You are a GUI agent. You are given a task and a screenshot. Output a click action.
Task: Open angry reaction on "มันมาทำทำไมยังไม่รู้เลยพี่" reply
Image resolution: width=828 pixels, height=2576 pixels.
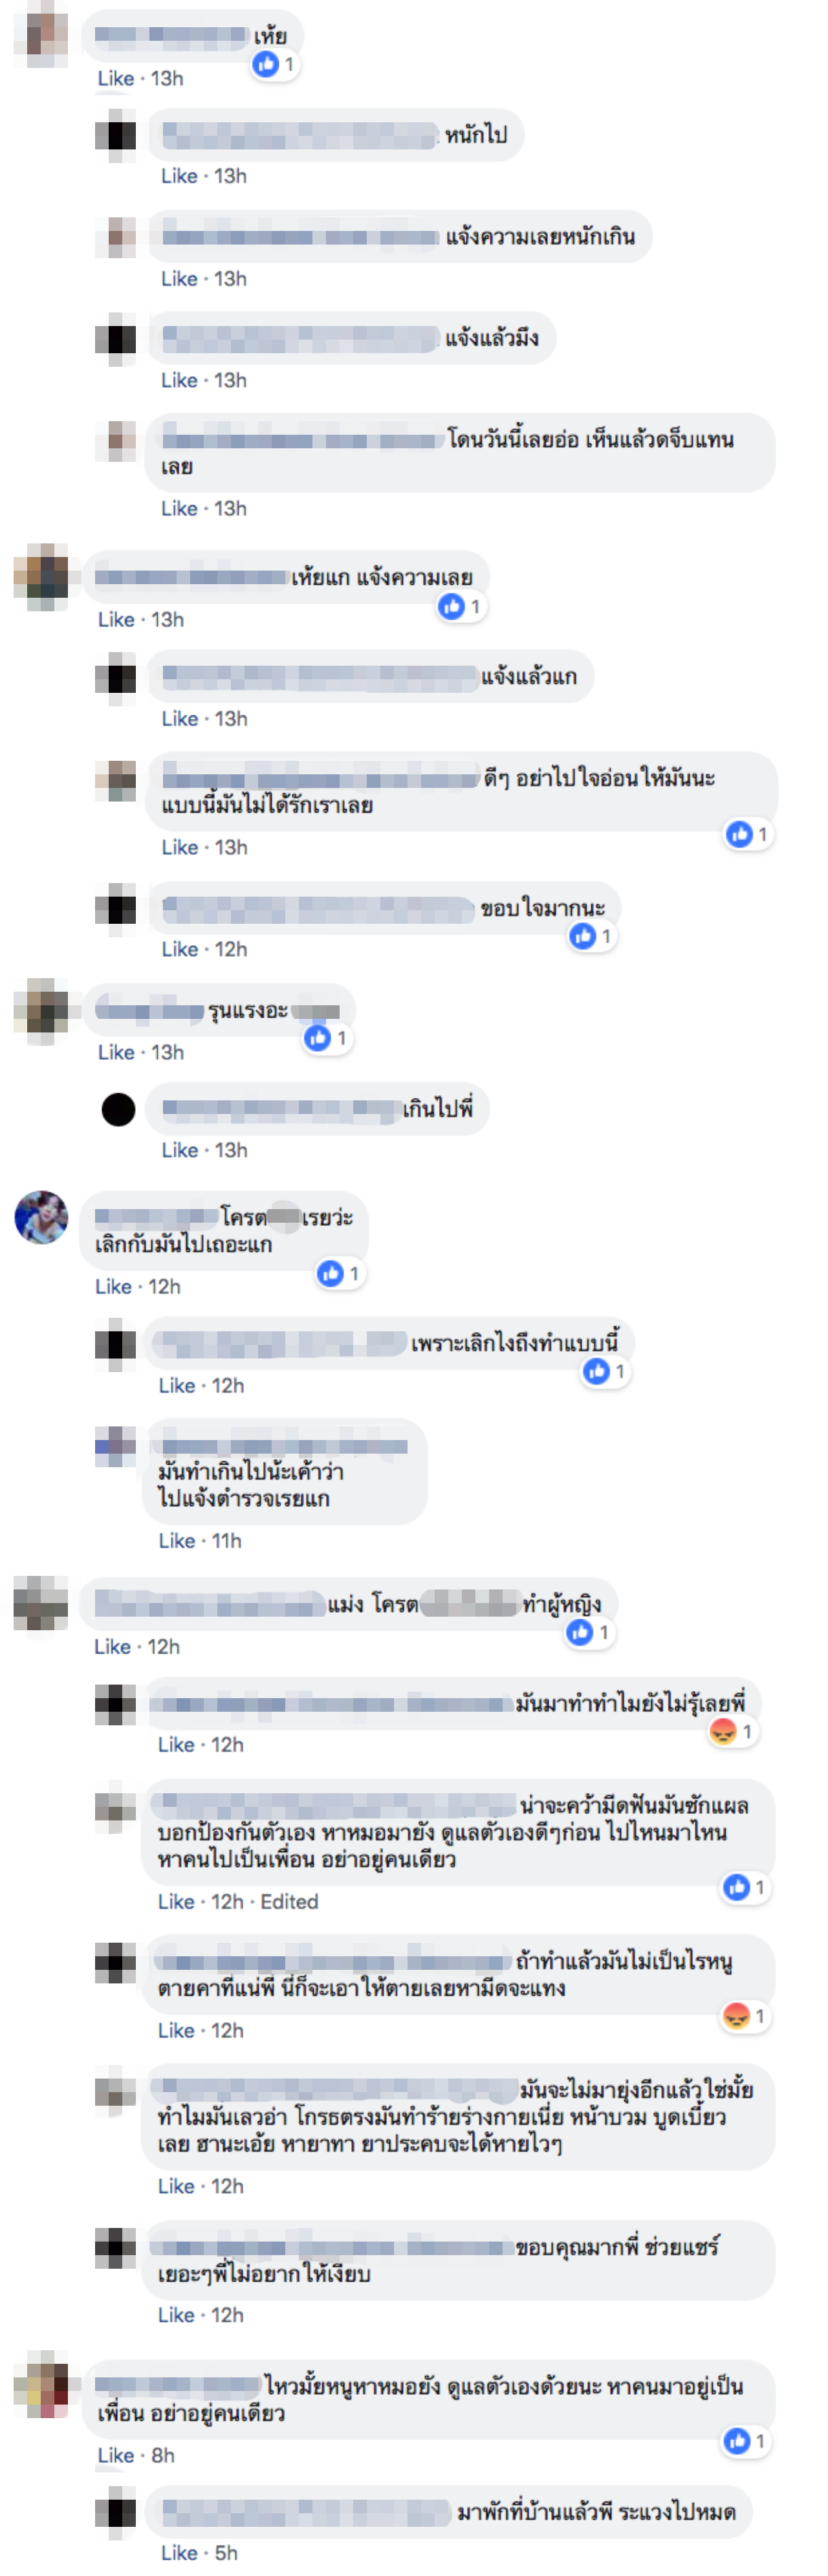click(x=732, y=1732)
